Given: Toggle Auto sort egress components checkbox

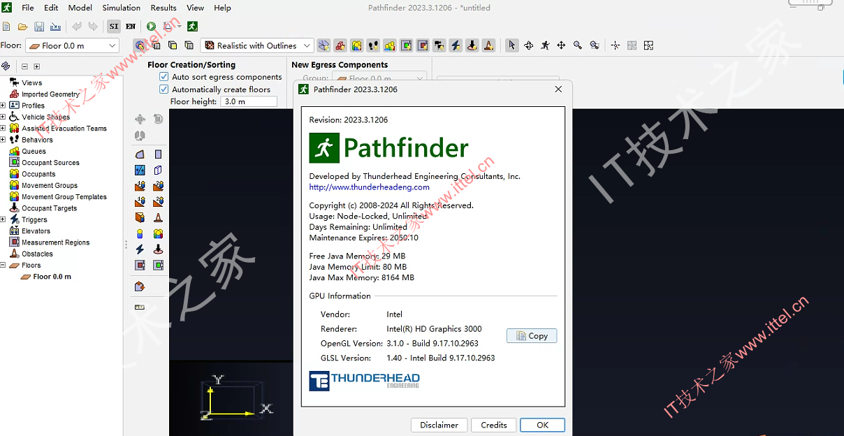Looking at the screenshot, I should 164,77.
